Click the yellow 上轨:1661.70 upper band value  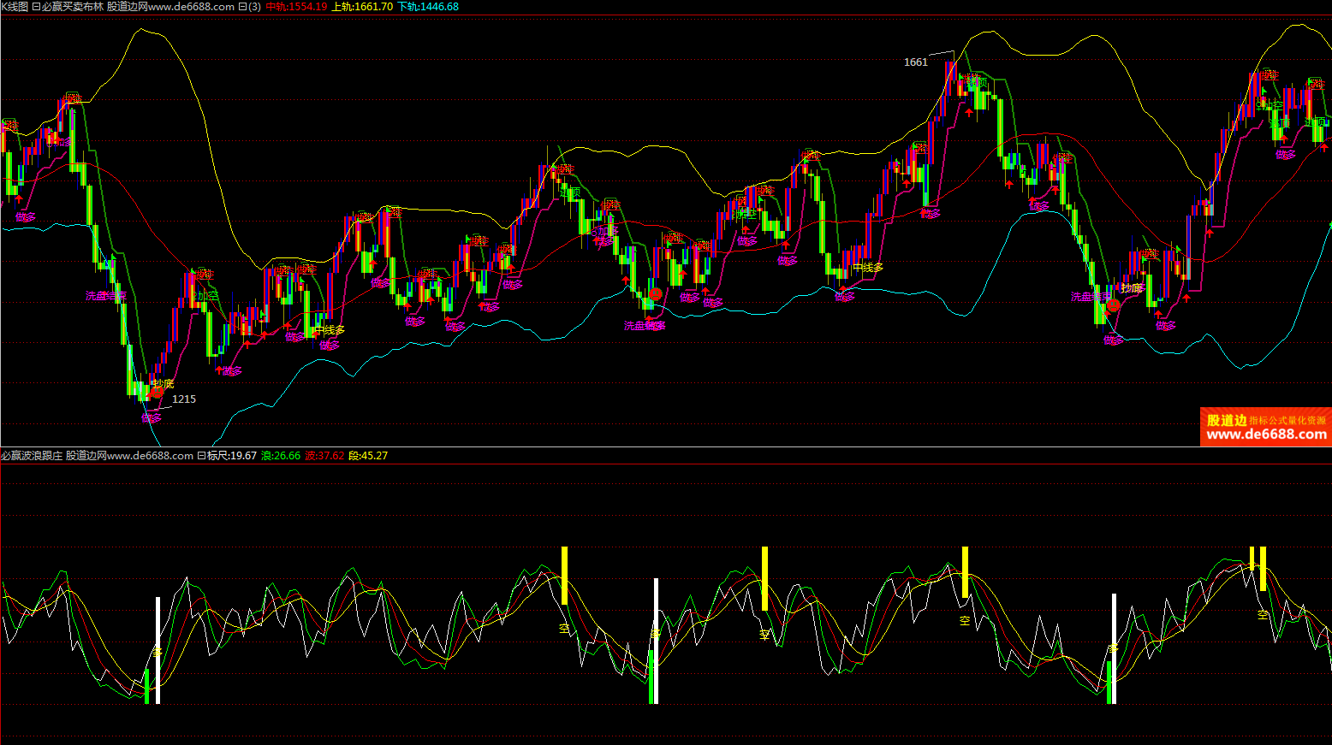pos(362,6)
